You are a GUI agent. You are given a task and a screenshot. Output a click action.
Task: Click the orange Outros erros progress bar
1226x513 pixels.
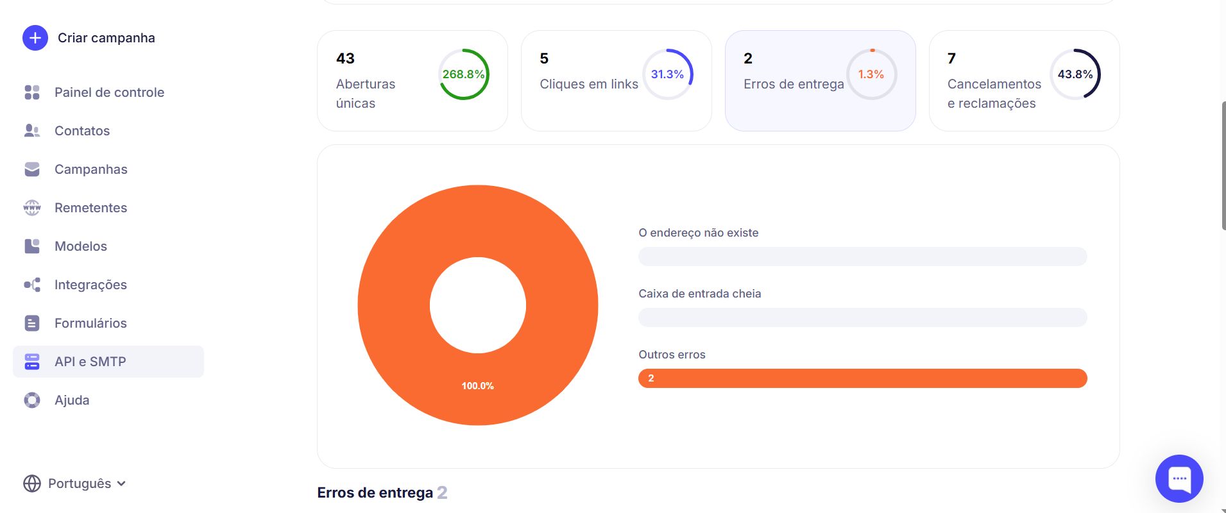tap(862, 378)
